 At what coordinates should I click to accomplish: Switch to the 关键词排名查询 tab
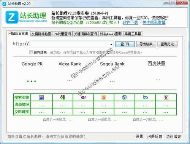point(85,34)
